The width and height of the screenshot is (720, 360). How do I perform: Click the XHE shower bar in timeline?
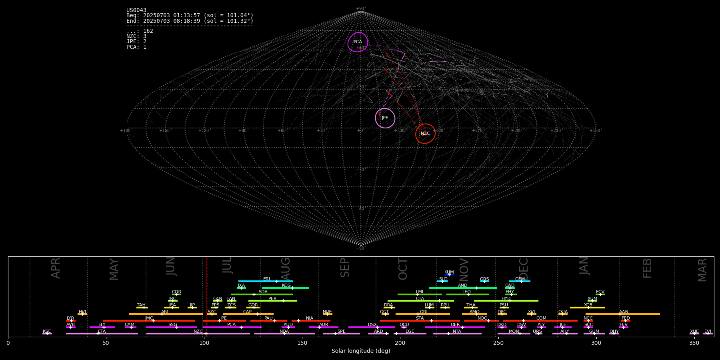tap(694, 334)
